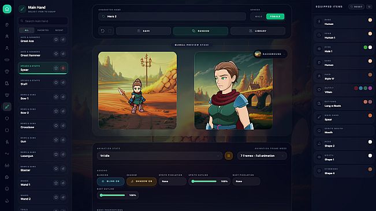This screenshot has width=376, height=211.
Task: Switch to the Favorites tab
Action: coord(43,31)
